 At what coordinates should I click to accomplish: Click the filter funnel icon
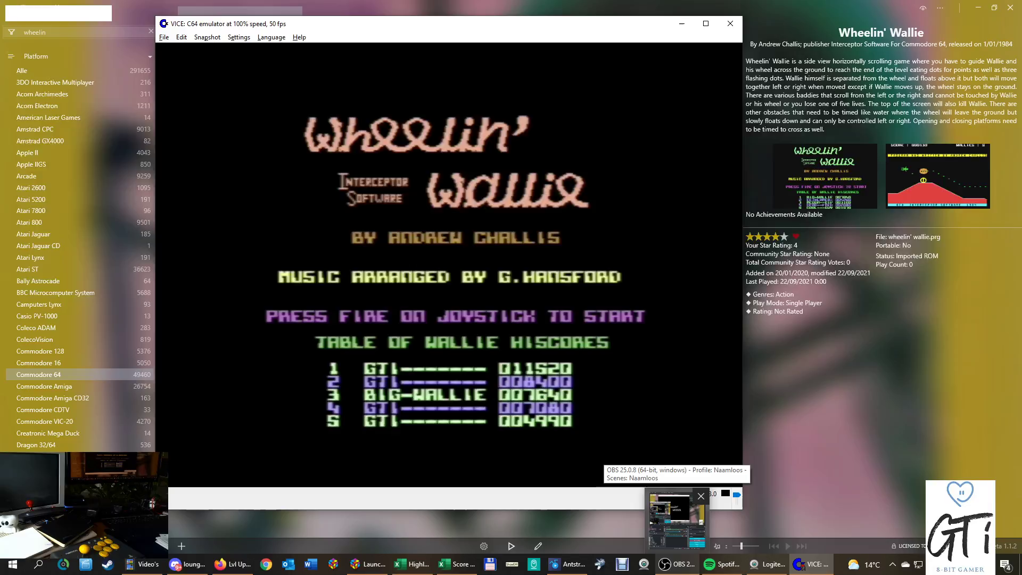pos(11,32)
